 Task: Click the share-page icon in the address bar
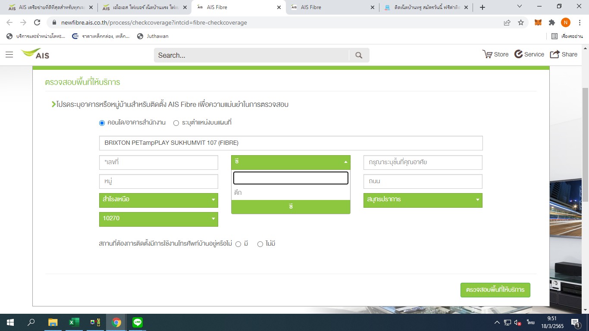click(x=507, y=22)
